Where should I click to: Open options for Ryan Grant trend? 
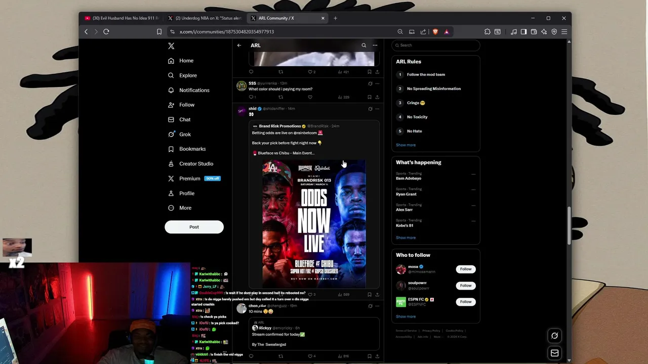[473, 190]
